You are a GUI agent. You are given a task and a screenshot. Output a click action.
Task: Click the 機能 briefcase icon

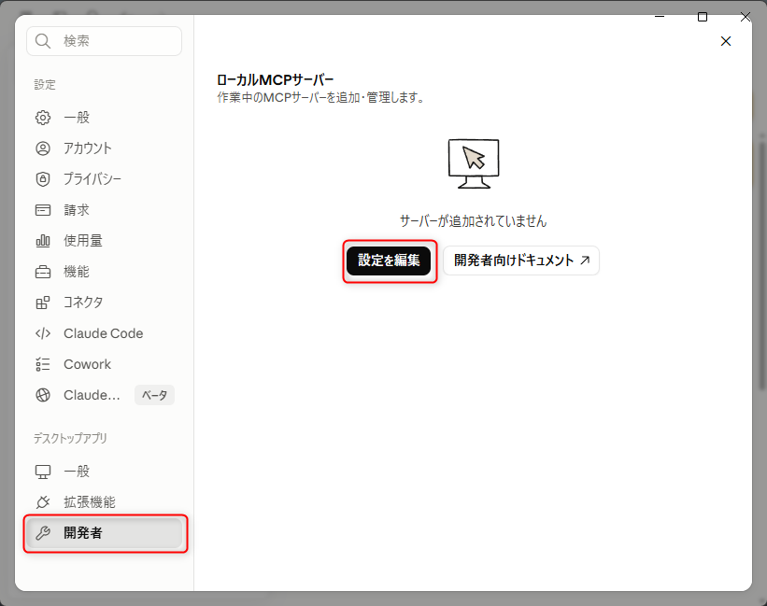coord(43,272)
